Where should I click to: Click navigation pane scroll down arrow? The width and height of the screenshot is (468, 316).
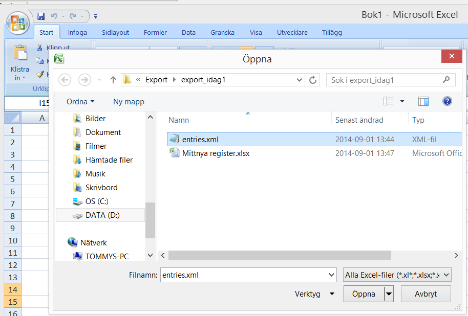coord(150,256)
